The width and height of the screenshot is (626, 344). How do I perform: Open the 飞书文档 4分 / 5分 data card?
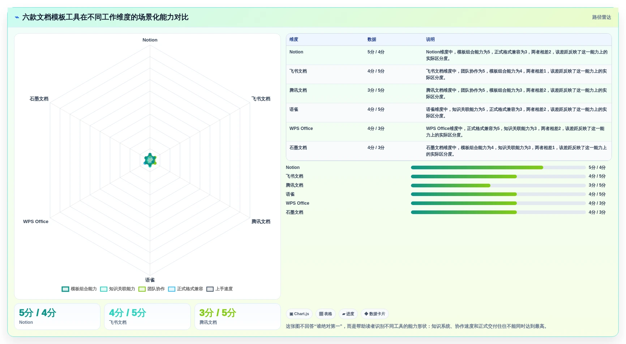[147, 317]
